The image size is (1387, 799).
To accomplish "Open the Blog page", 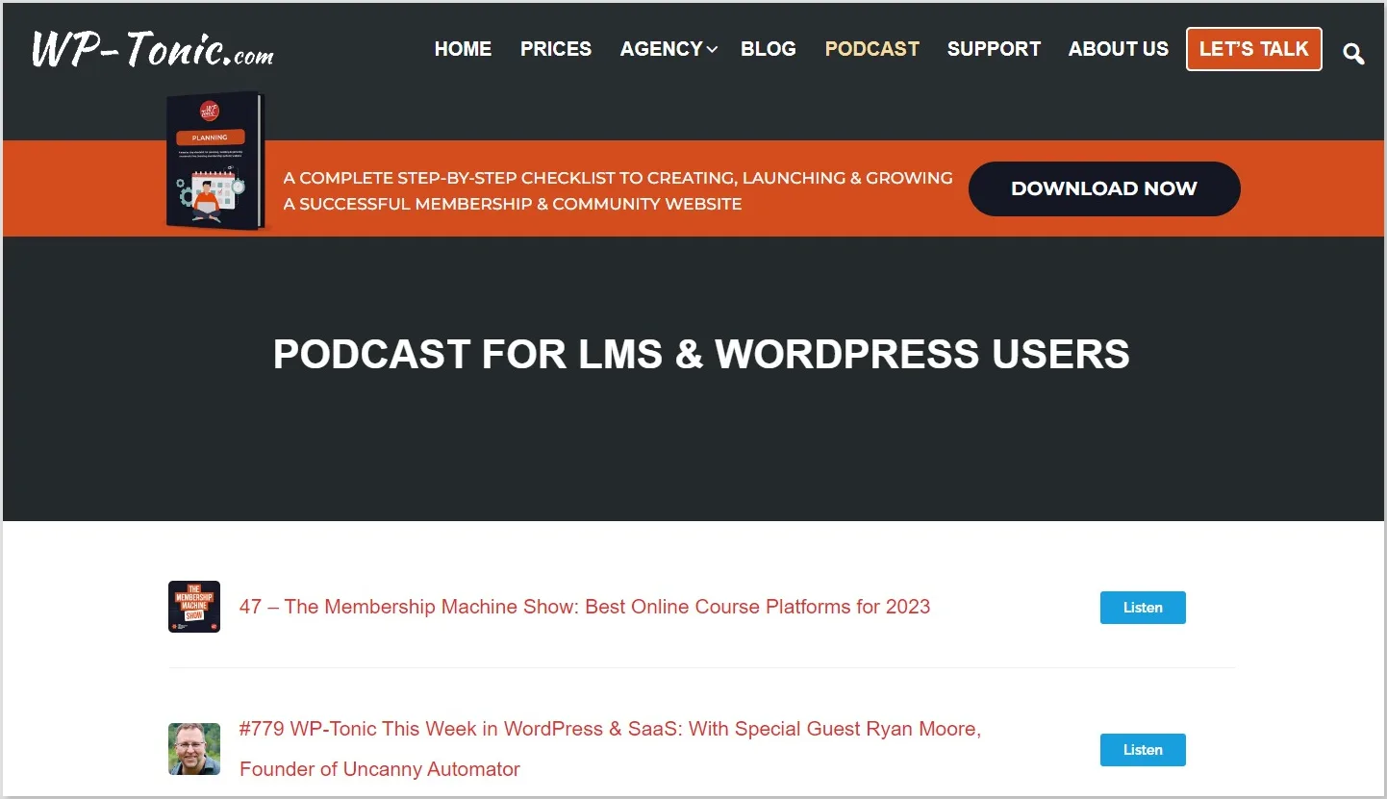I will coord(769,49).
